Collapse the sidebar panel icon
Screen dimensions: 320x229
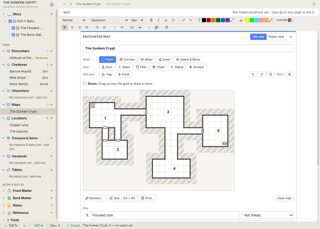point(52,5)
